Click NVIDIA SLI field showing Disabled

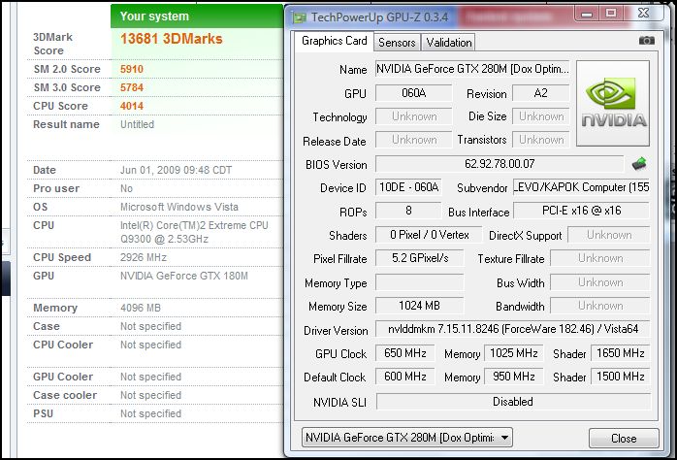coord(513,402)
